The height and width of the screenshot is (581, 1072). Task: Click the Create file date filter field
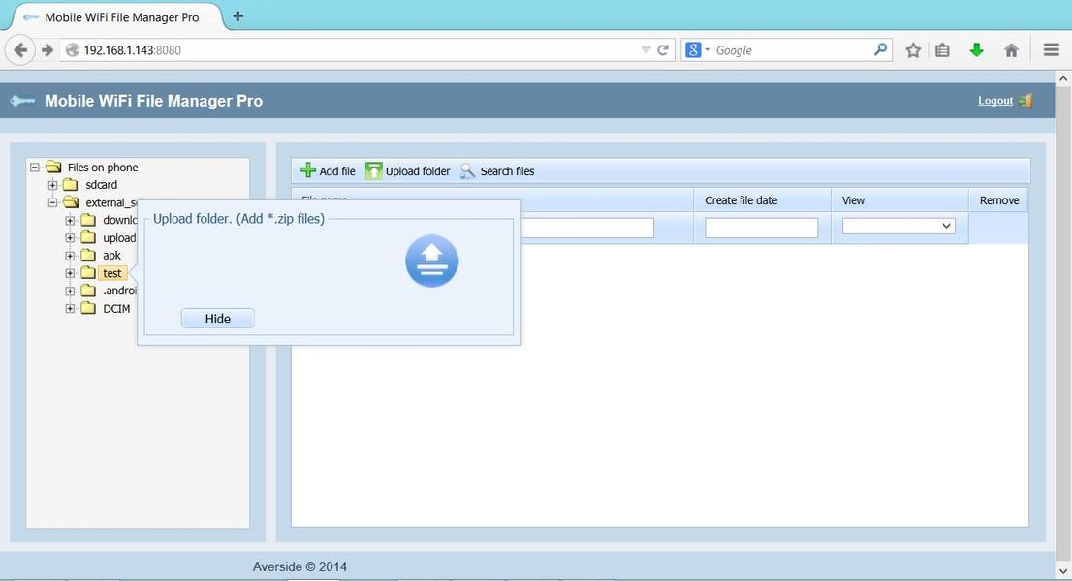(x=761, y=228)
